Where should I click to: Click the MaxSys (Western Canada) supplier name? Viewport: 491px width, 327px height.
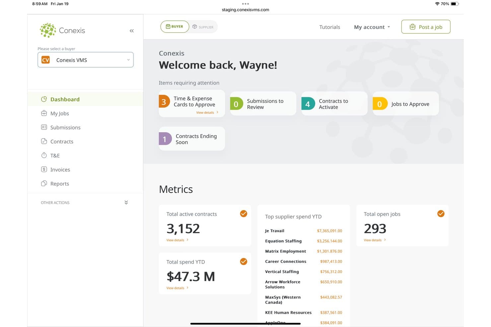pos(283,300)
